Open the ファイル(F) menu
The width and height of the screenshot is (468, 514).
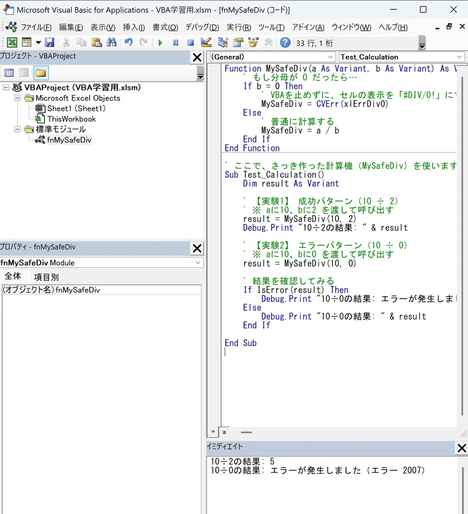(36, 27)
